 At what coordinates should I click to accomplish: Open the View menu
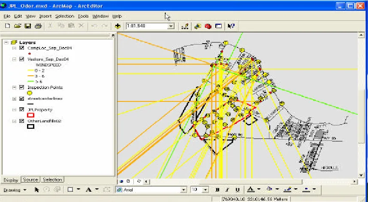(30, 16)
